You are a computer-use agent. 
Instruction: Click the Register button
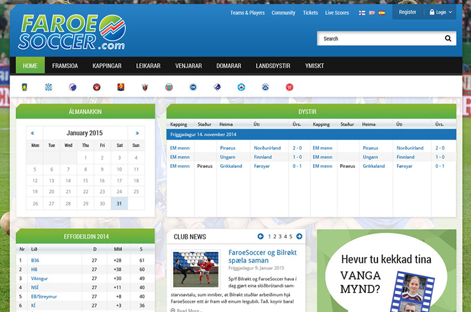click(x=407, y=12)
